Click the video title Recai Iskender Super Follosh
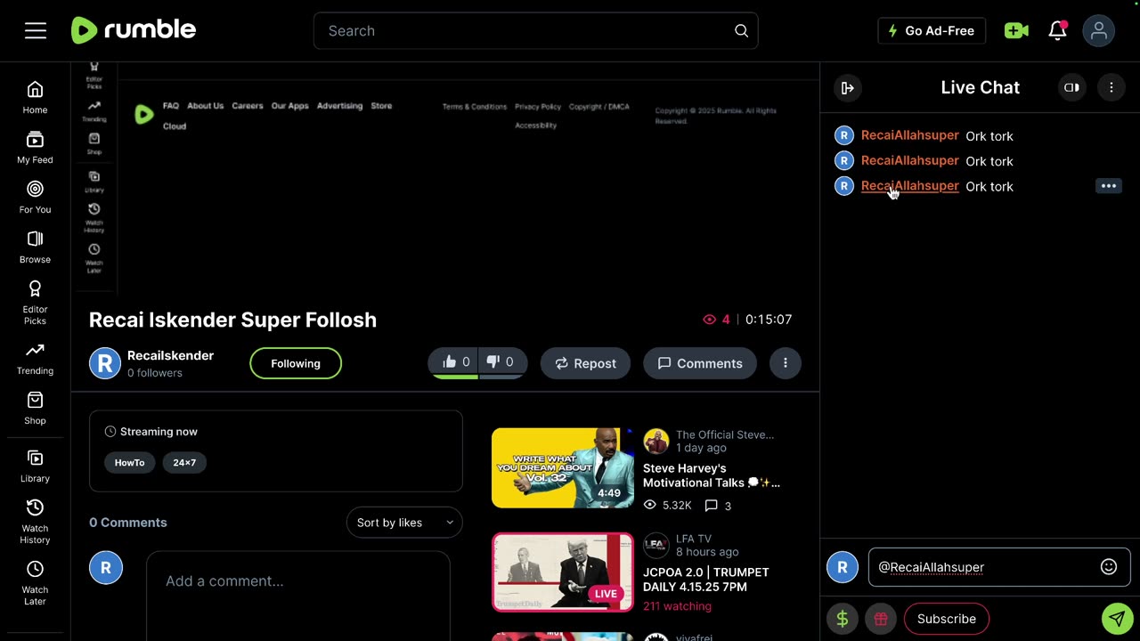 tap(233, 320)
